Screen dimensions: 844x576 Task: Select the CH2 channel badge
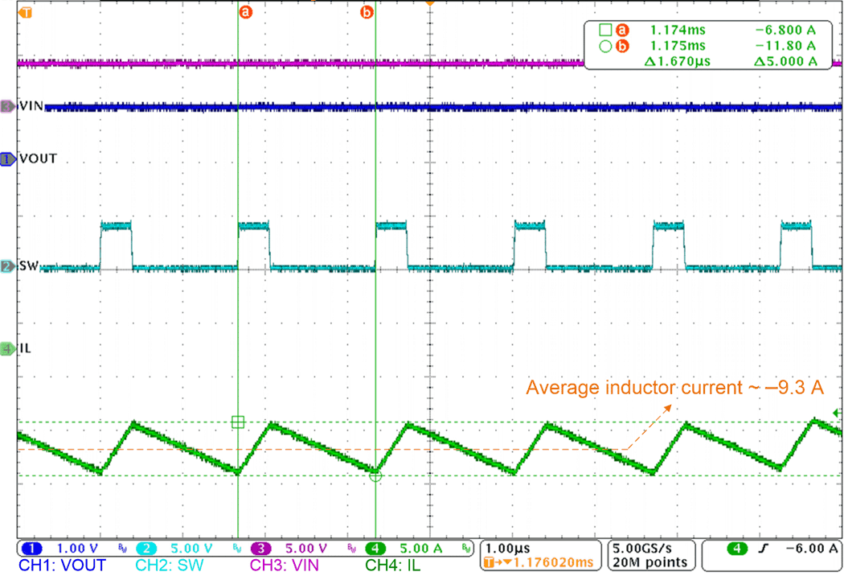[146, 548]
